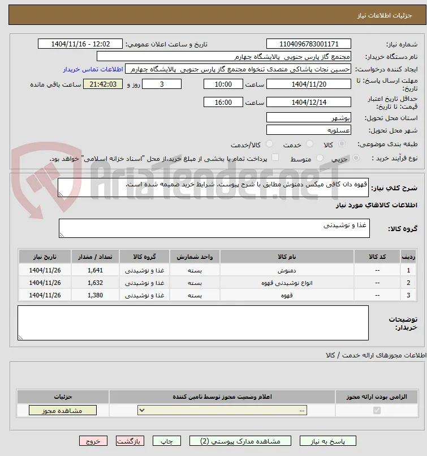
Task: Select the دمنوش item name cell
Action: coord(287,270)
